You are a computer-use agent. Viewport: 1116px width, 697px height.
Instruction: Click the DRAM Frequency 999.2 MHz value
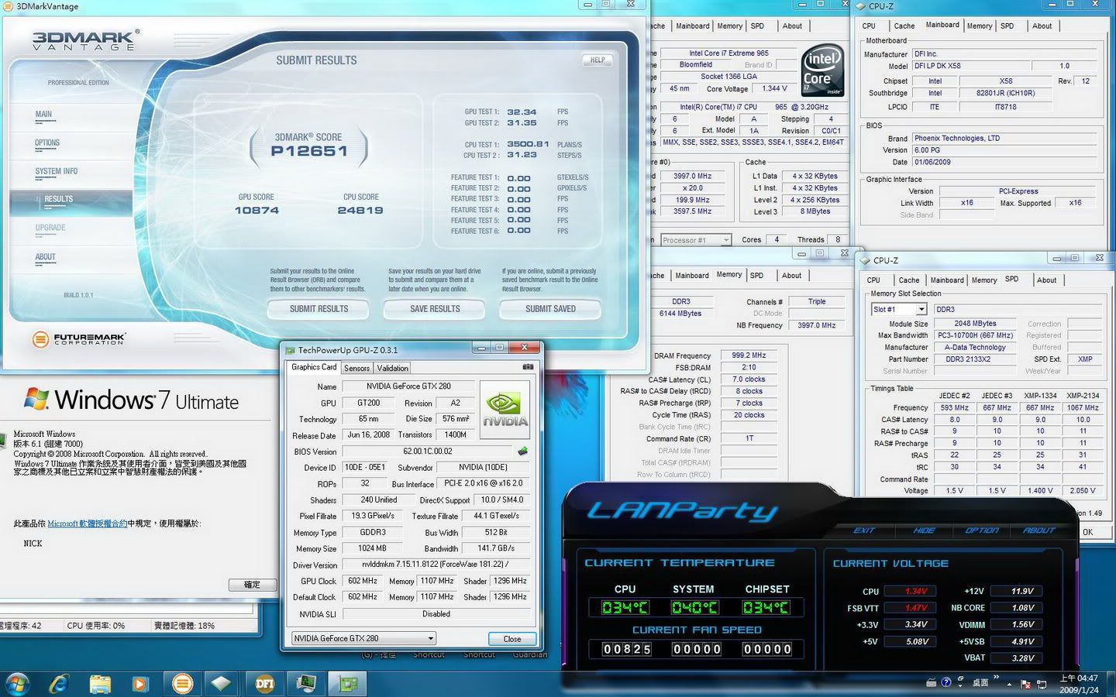click(749, 355)
